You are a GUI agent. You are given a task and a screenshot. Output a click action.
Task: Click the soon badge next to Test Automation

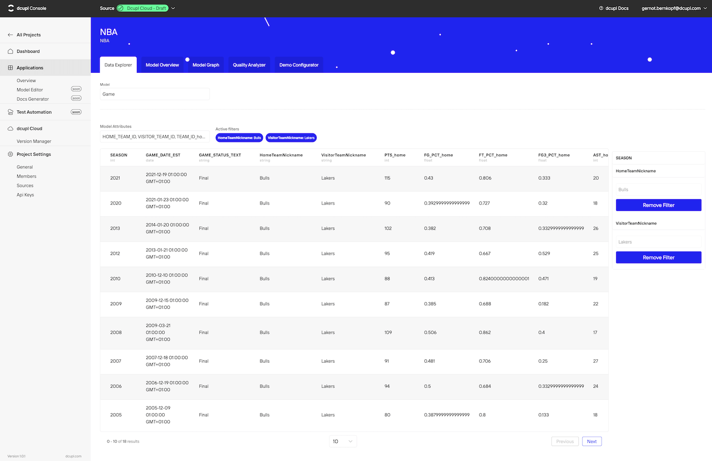(x=76, y=112)
